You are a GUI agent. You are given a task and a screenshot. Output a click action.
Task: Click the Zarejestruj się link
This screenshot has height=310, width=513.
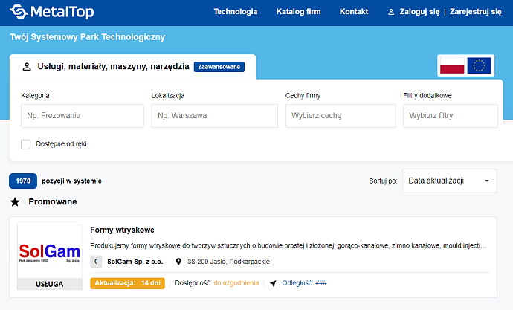click(x=476, y=12)
